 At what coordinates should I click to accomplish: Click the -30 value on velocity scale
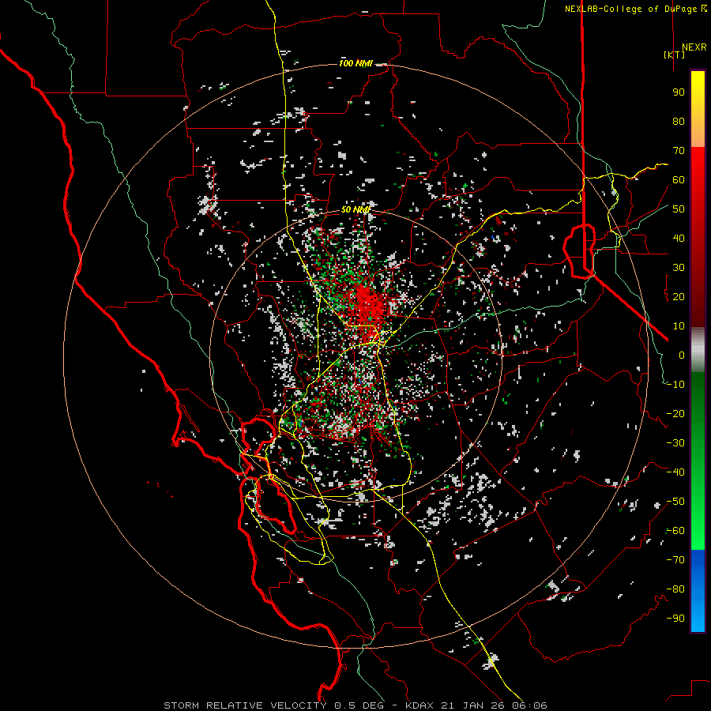click(x=675, y=443)
